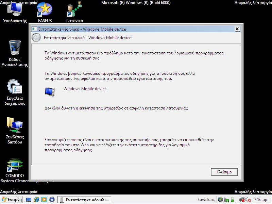Click 'Τα Windows αντιμετώπισαν ένα πρόβλημα' heading text
Viewport: 272px width, 204px height.
click(x=134, y=55)
